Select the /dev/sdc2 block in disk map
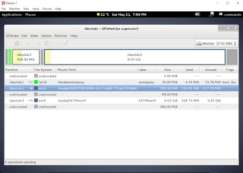This screenshot has height=173, width=243. point(26,57)
